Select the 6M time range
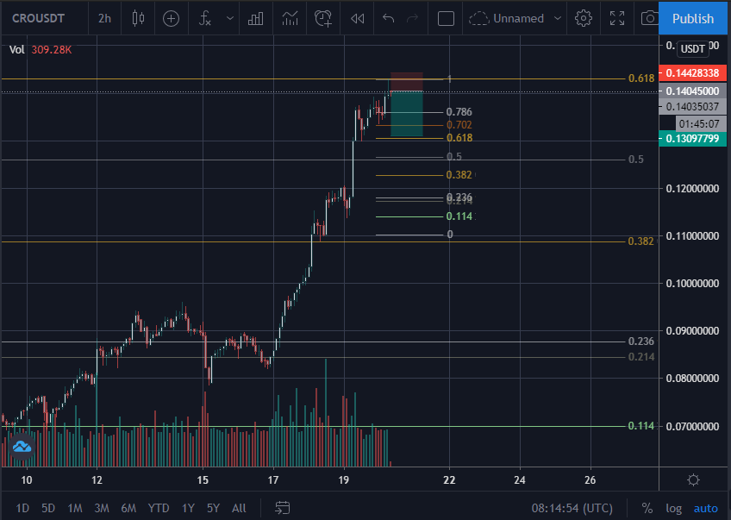 [128, 508]
